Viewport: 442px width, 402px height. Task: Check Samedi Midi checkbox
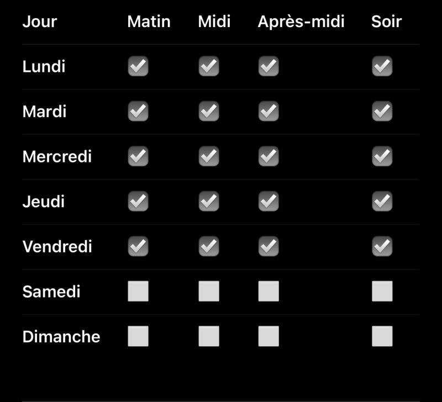(x=209, y=291)
